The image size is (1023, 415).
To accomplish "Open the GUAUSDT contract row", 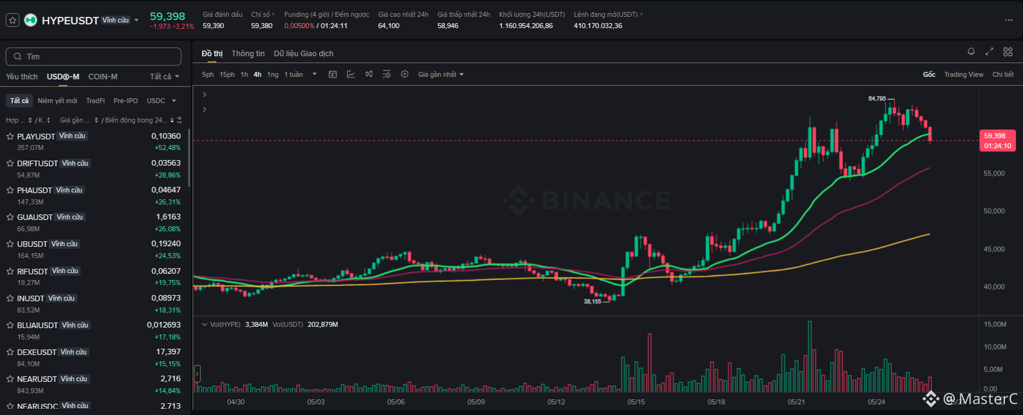I will click(94, 222).
